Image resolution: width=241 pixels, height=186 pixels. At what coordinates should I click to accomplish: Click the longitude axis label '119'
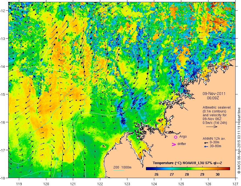[x=19, y=184]
